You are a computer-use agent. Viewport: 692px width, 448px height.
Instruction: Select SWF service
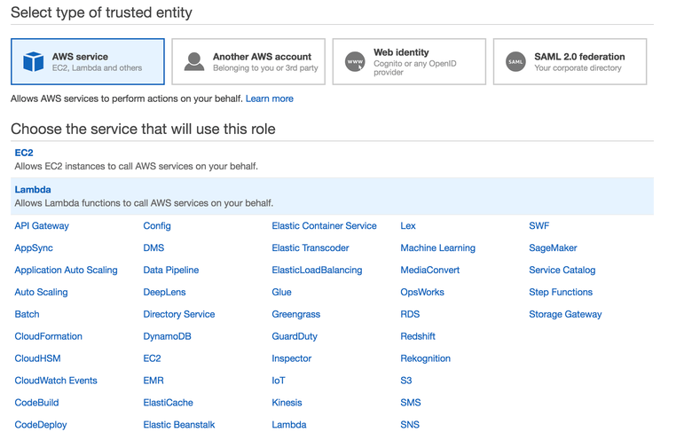(539, 225)
